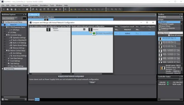Open Task Settings tree item
Viewport: 184px width, 105px height.
point(15,64)
